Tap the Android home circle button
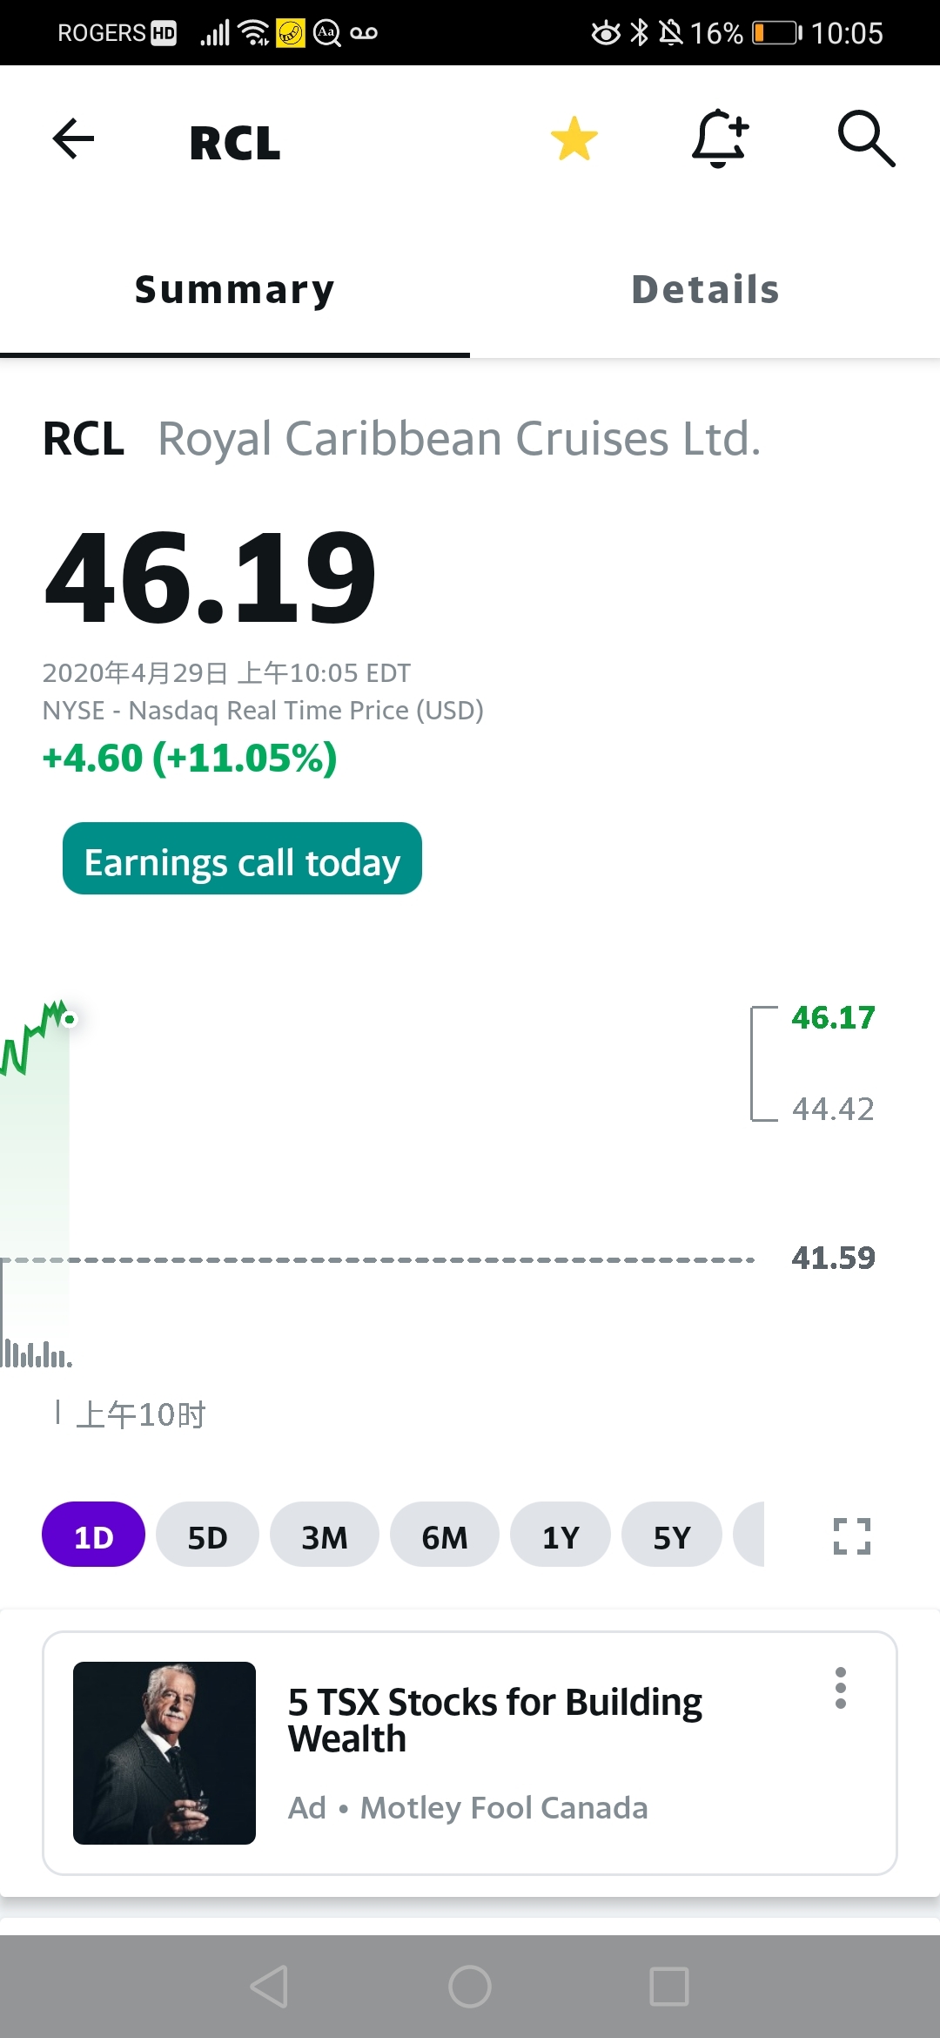 coord(470,1987)
